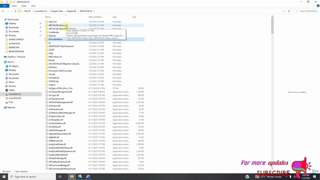Viewport: 320px width, 180px height.
Task: Open the View ribbon tab
Action: tap(33, 6)
